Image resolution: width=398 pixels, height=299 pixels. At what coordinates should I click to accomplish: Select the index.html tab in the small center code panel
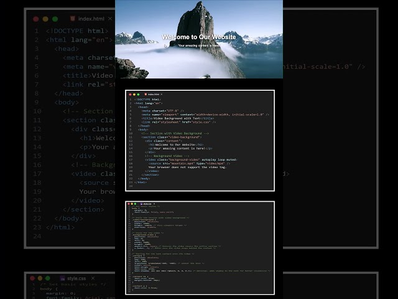click(x=154, y=94)
